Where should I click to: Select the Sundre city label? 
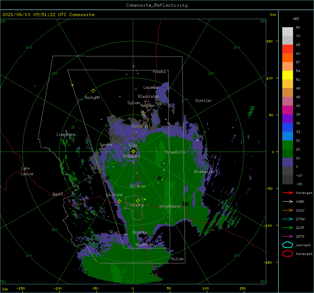tap(106, 144)
